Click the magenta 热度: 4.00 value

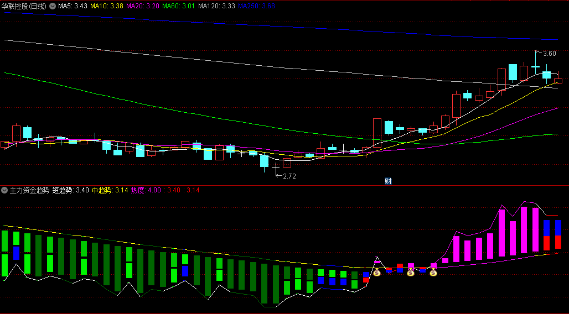pos(146,190)
